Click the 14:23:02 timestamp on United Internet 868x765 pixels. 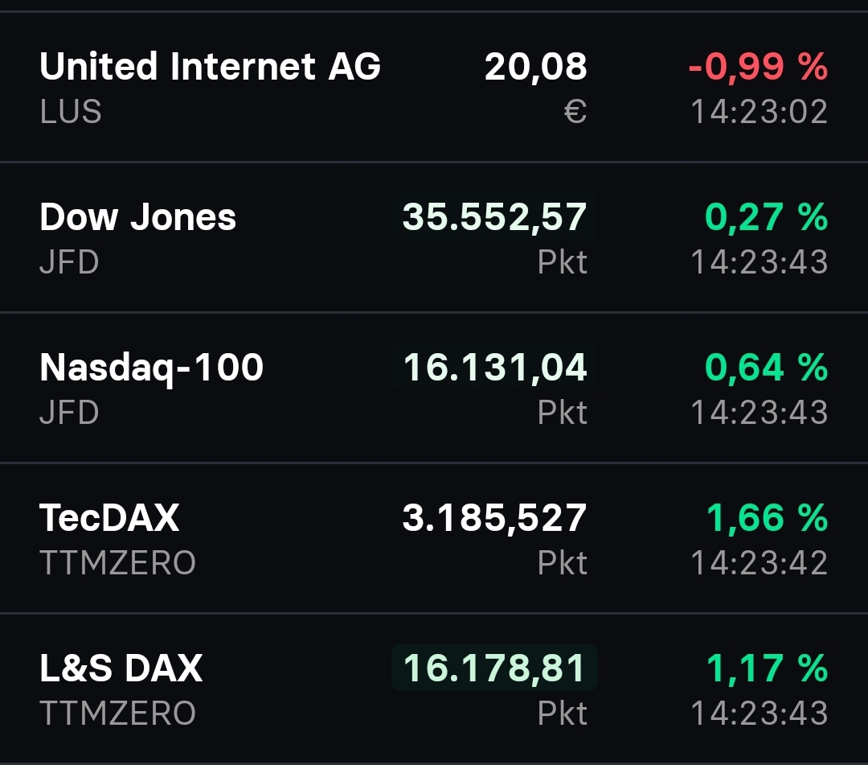click(760, 112)
